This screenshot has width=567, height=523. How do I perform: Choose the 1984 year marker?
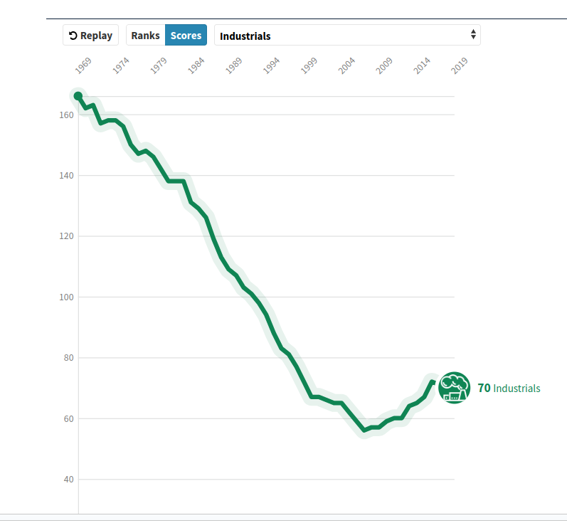(x=196, y=65)
